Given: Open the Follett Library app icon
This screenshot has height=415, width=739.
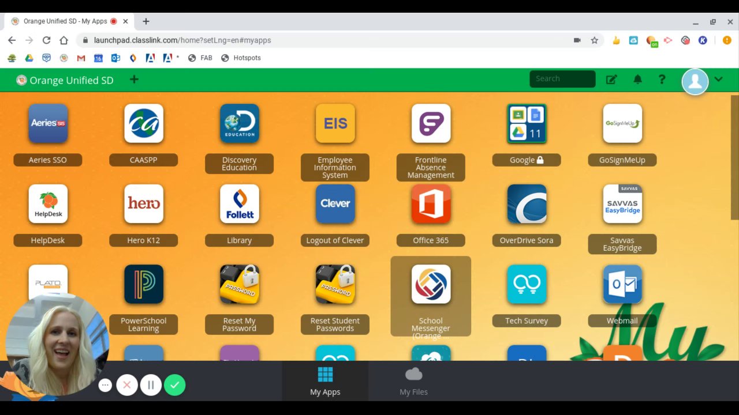Looking at the screenshot, I should tap(240, 203).
